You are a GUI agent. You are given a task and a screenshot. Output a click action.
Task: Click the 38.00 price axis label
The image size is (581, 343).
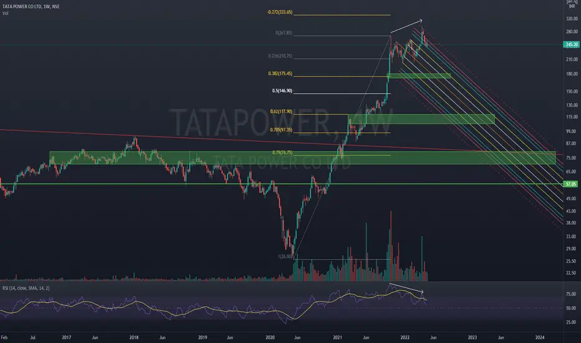[x=572, y=223]
